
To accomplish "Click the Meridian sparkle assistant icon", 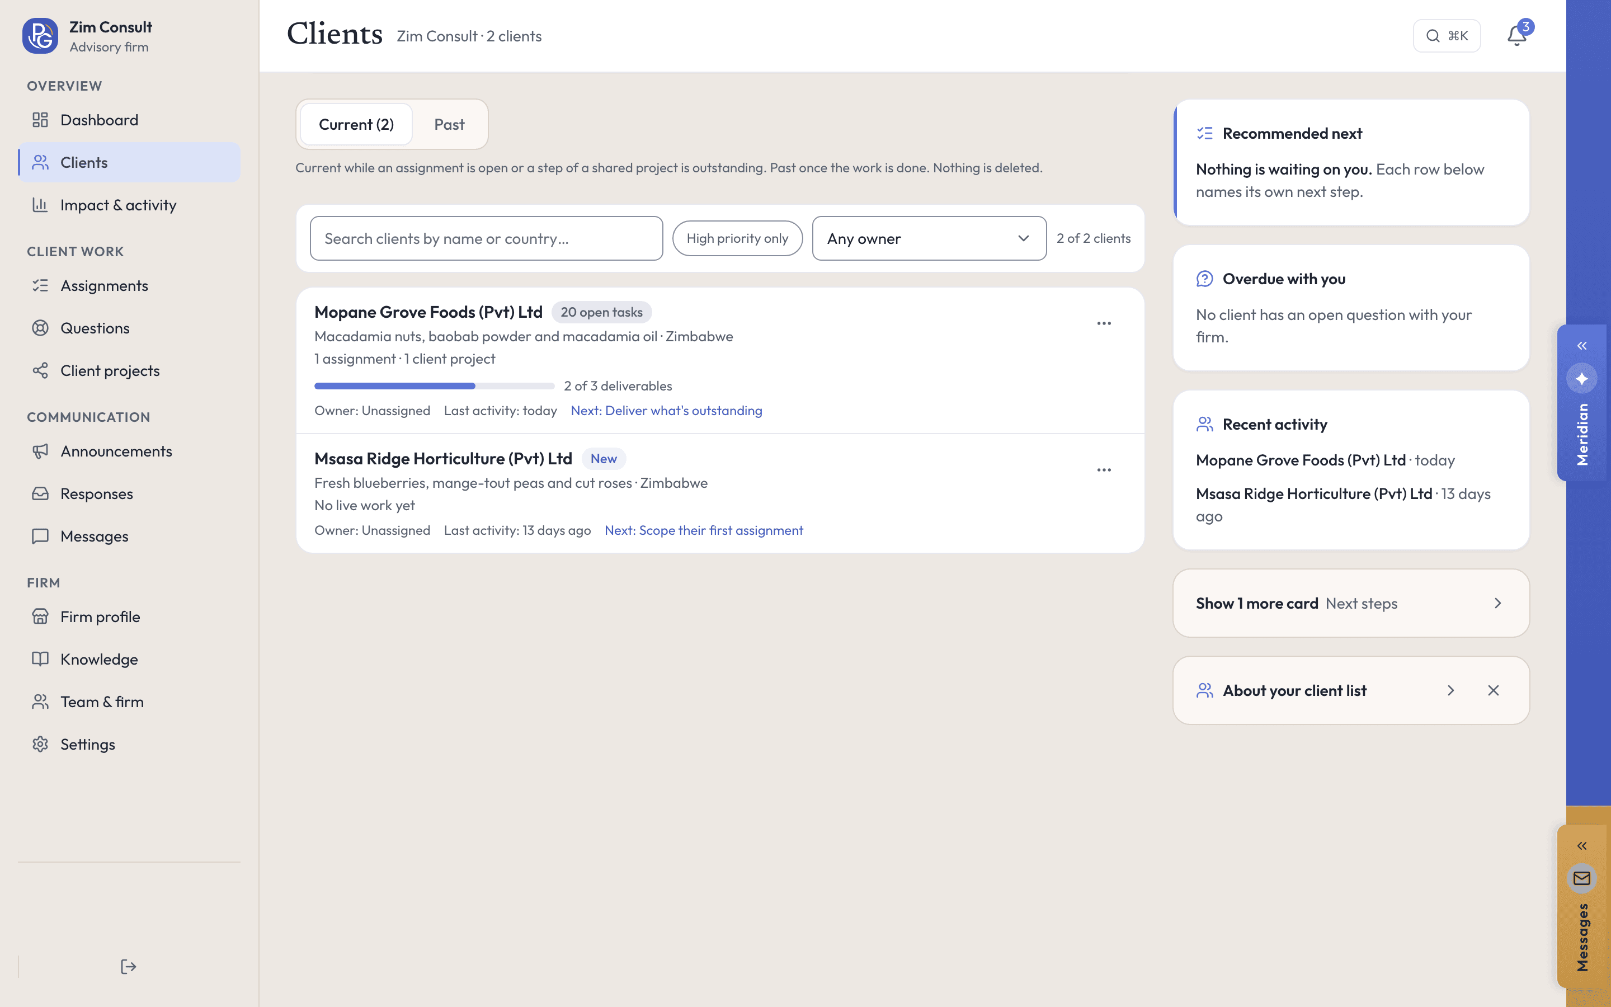I will click(x=1582, y=379).
